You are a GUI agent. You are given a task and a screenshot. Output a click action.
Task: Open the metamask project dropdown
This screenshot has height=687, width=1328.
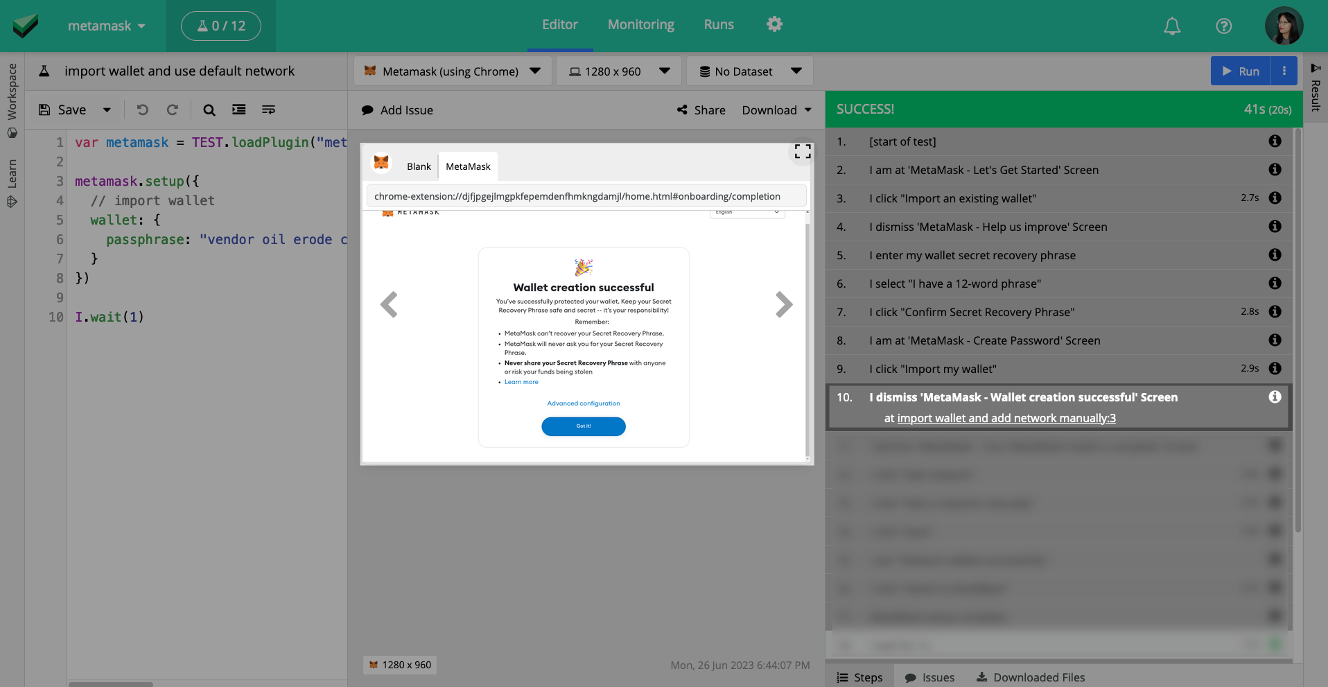pyautogui.click(x=106, y=26)
